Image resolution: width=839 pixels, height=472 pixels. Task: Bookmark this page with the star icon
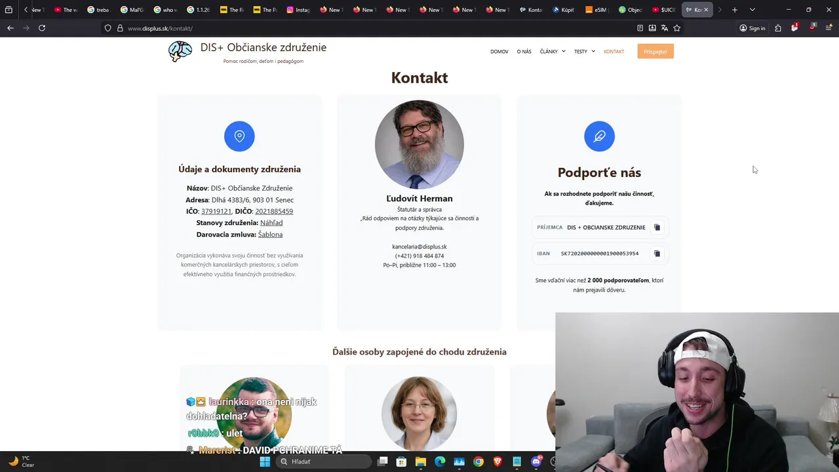click(x=677, y=28)
